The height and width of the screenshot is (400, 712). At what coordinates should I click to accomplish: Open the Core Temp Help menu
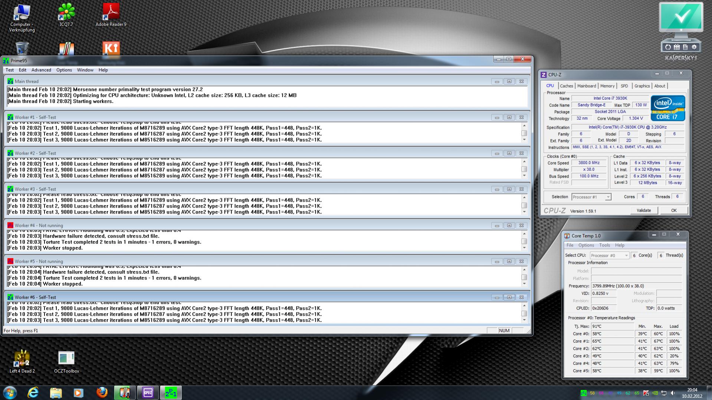tap(620, 245)
